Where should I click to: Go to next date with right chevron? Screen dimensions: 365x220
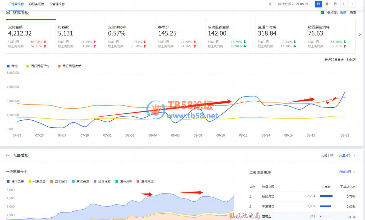[352, 4]
